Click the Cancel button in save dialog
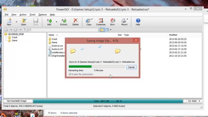This screenshot has height=117, width=208. click(x=131, y=67)
